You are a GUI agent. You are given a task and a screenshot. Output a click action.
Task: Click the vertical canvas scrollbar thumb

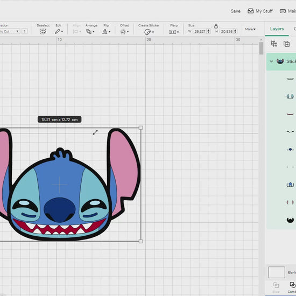pyautogui.click(x=261, y=48)
